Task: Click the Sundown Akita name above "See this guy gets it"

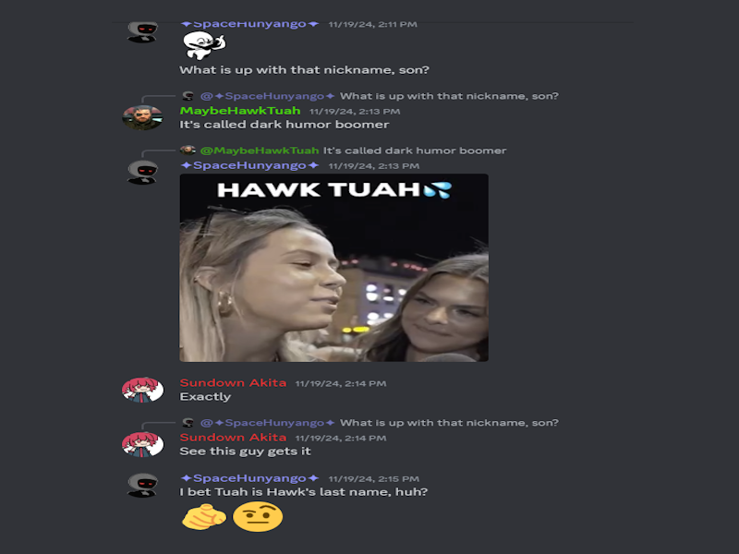Action: click(233, 438)
